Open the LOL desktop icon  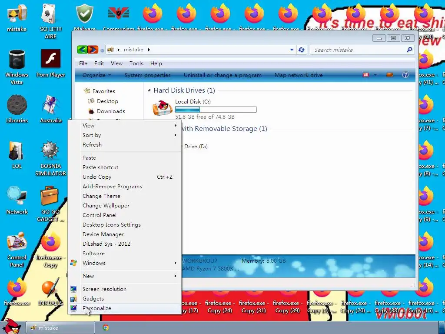point(17,155)
